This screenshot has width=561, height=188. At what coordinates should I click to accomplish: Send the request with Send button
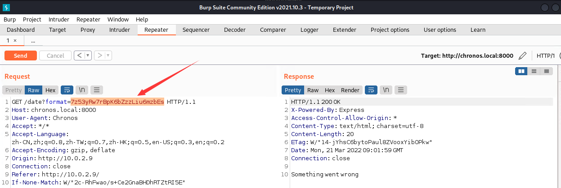[21, 56]
